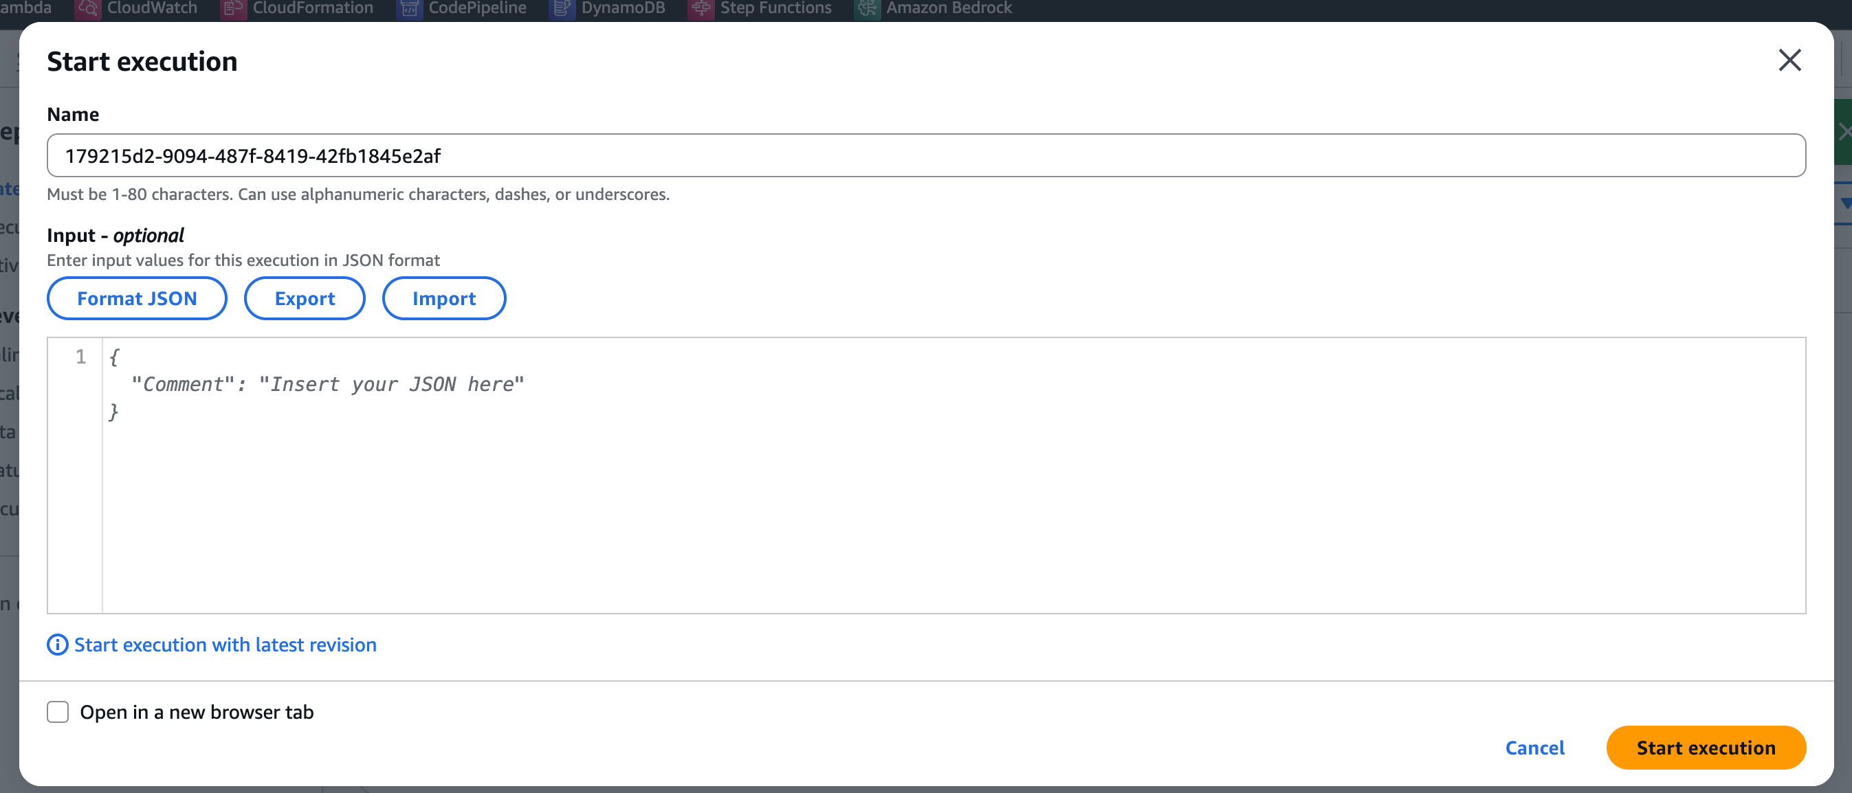The image size is (1852, 793).
Task: Close the Start execution dialog with X
Action: coord(1789,60)
